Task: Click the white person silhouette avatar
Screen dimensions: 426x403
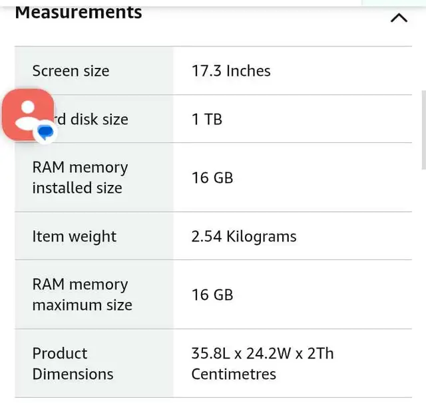Action: 28,114
